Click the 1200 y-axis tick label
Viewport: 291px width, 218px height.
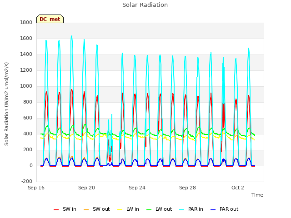click(x=26, y=70)
